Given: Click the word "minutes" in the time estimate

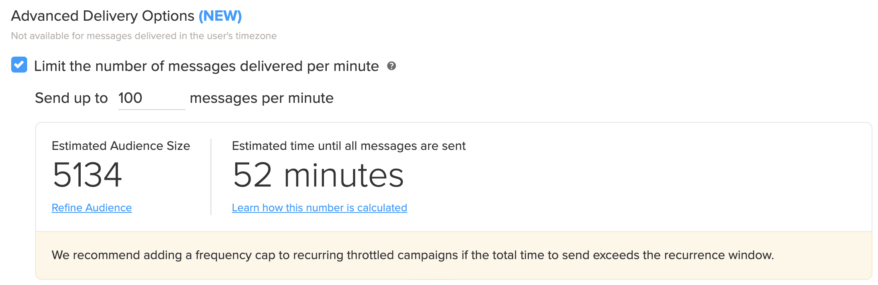Looking at the screenshot, I should [344, 176].
